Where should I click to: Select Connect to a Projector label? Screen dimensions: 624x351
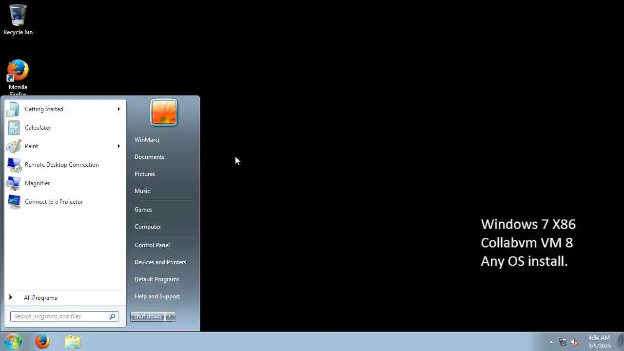(54, 202)
